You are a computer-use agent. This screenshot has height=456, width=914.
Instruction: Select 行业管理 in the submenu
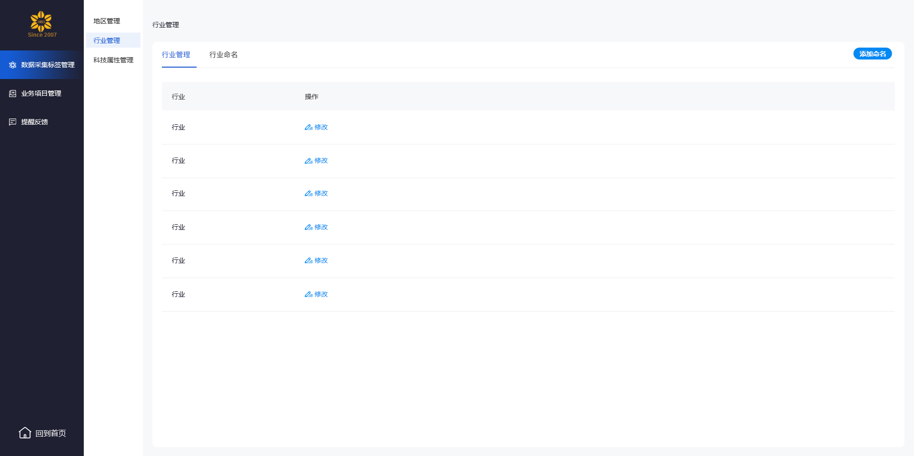click(107, 40)
